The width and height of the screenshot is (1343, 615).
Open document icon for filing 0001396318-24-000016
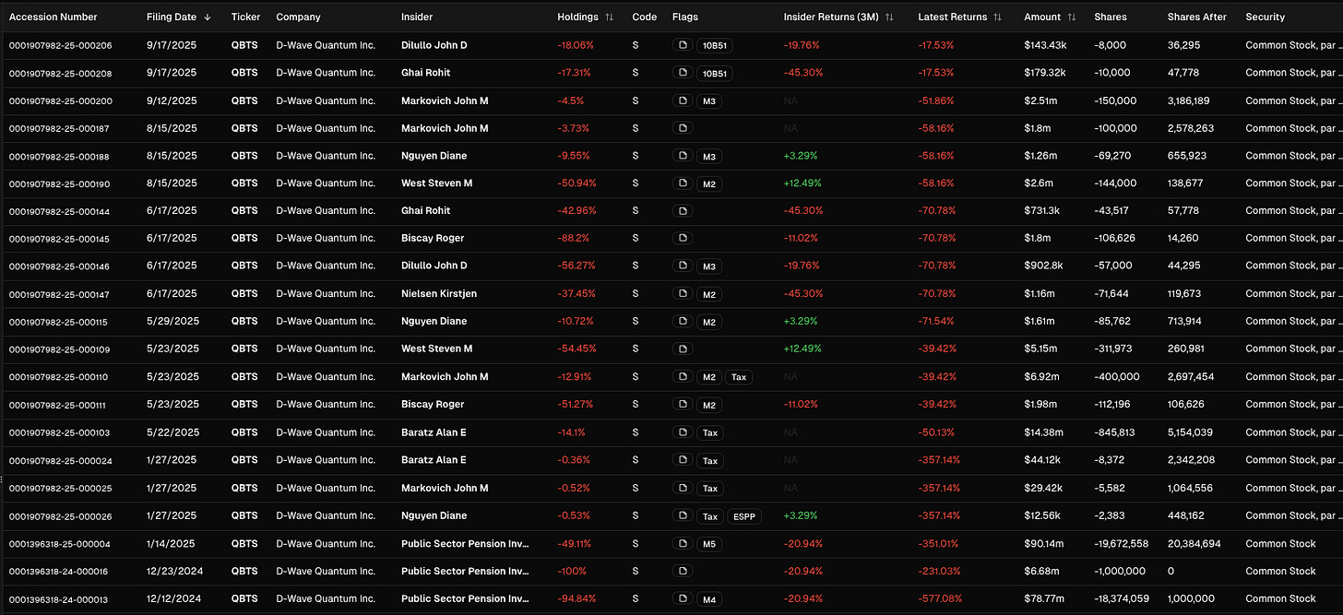[x=683, y=571]
